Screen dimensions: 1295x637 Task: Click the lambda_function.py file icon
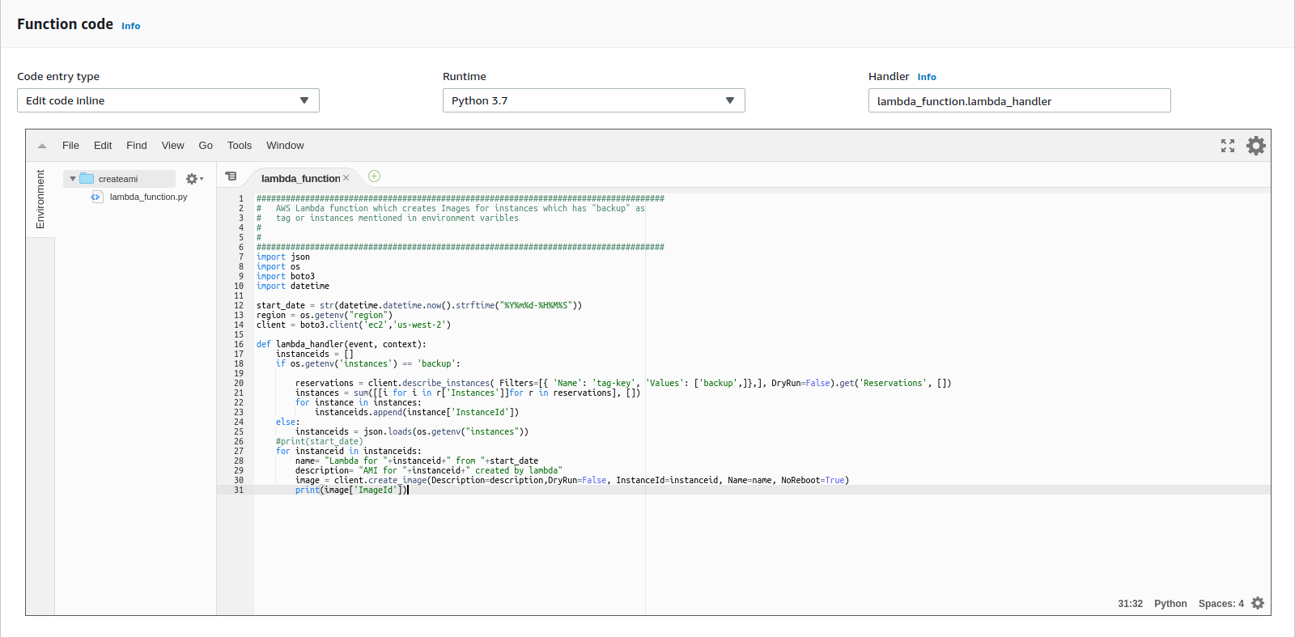(97, 197)
